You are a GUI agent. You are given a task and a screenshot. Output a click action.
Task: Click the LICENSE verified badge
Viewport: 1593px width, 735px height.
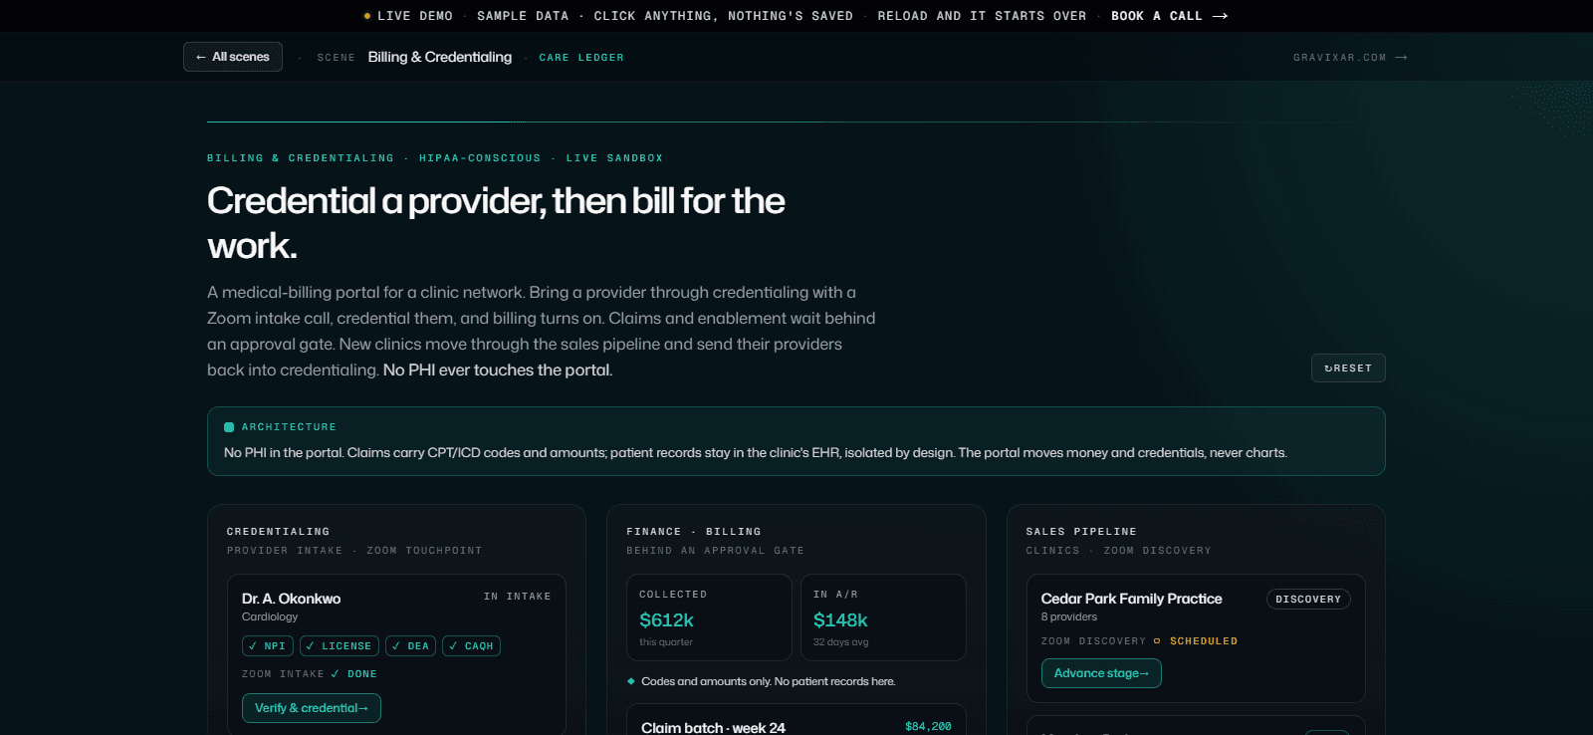pyautogui.click(x=340, y=646)
